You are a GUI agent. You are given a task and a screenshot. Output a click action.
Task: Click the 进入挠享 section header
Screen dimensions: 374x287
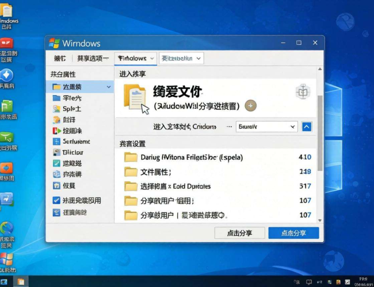pyautogui.click(x=132, y=74)
